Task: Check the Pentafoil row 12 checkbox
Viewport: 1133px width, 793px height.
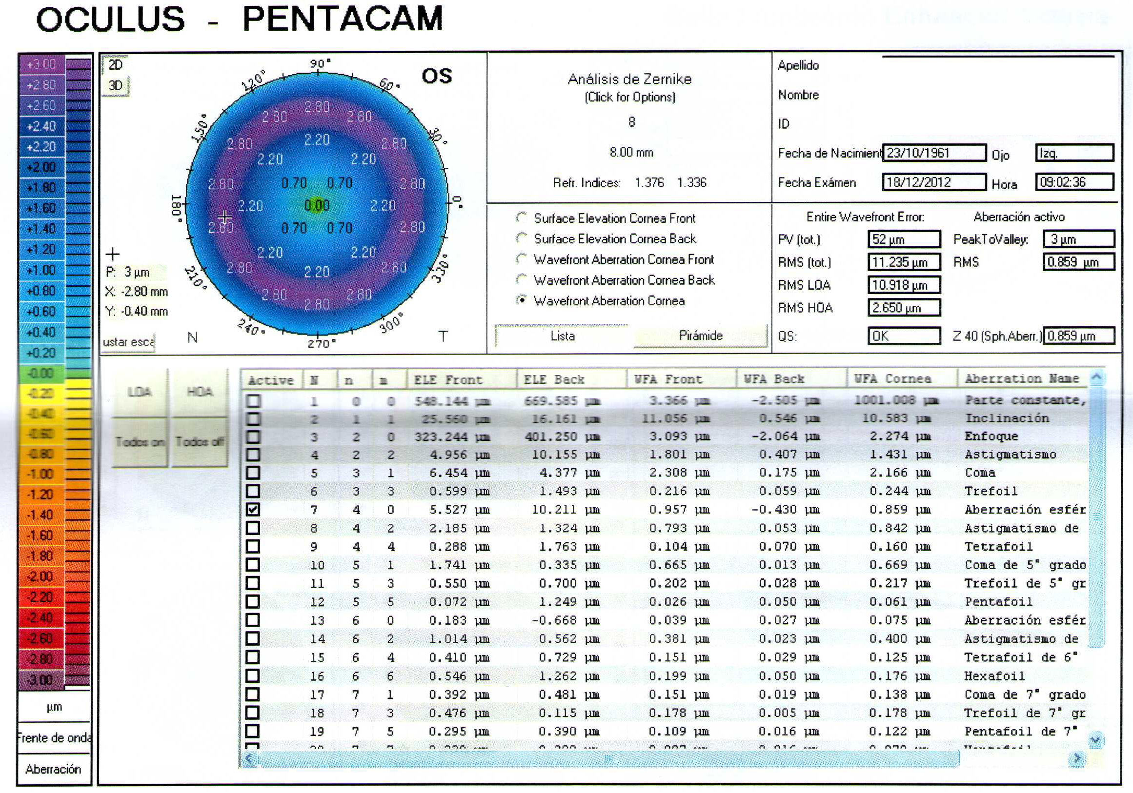Action: coord(253,602)
